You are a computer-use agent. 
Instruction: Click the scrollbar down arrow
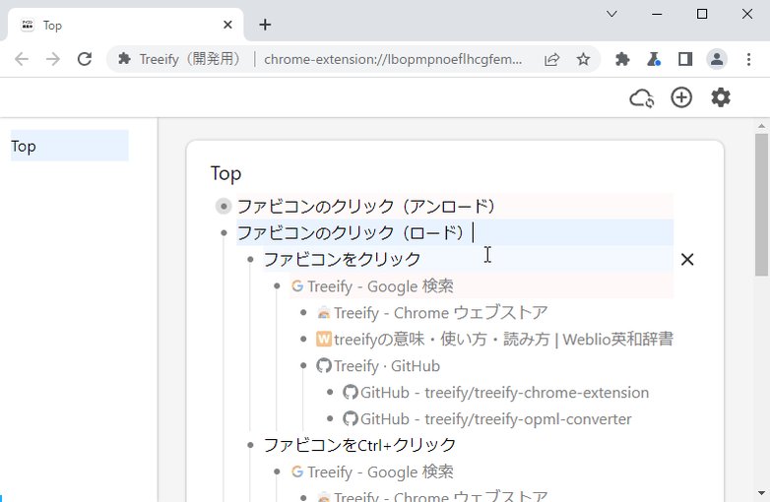coord(762,493)
